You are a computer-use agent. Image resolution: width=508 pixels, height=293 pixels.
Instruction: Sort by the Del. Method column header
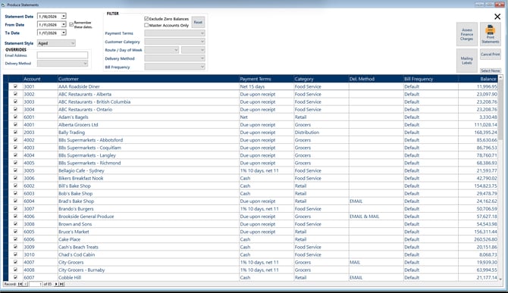(376, 79)
